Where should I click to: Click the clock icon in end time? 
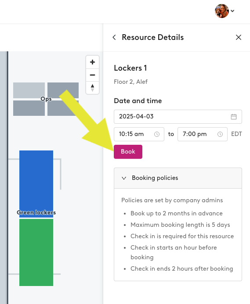220,134
